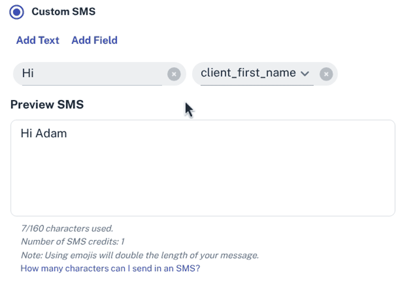396x289 pixels.
Task: Remove the client_first_name field chip
Action: (326, 74)
